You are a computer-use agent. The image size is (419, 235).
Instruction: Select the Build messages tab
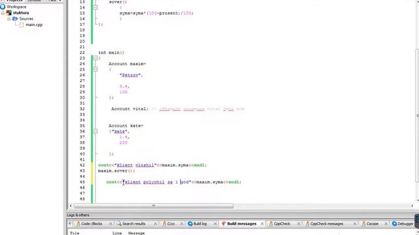(x=242, y=224)
